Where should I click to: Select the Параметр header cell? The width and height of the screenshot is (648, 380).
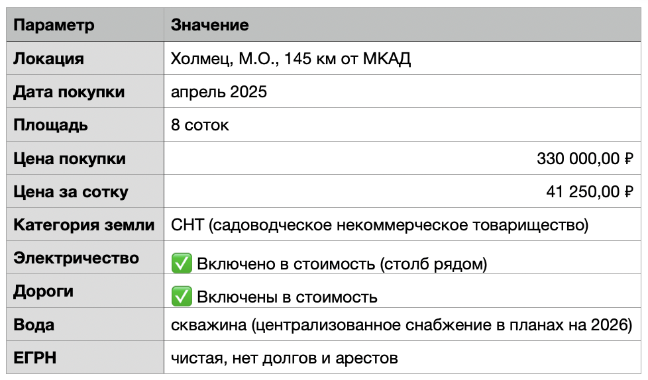[x=85, y=24]
